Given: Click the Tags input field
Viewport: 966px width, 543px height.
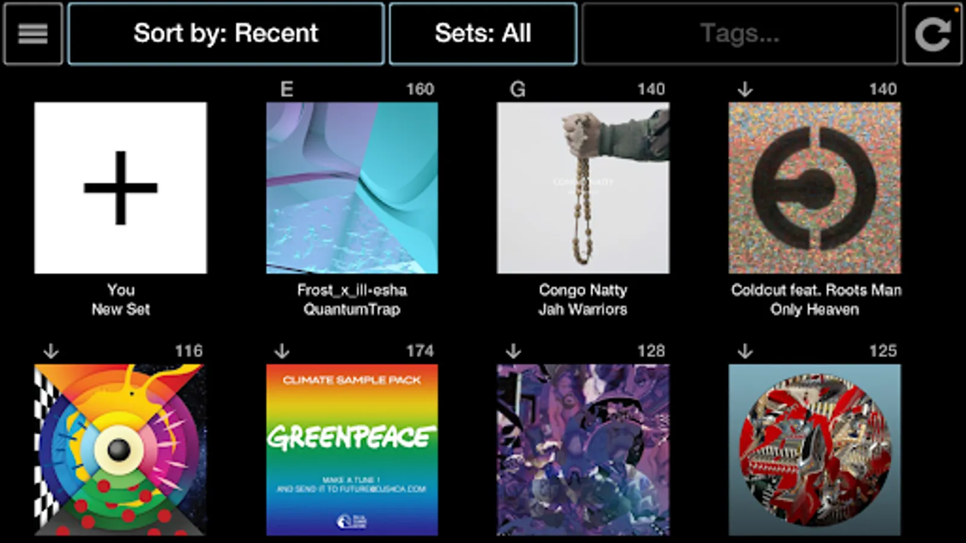Looking at the screenshot, I should coord(740,34).
